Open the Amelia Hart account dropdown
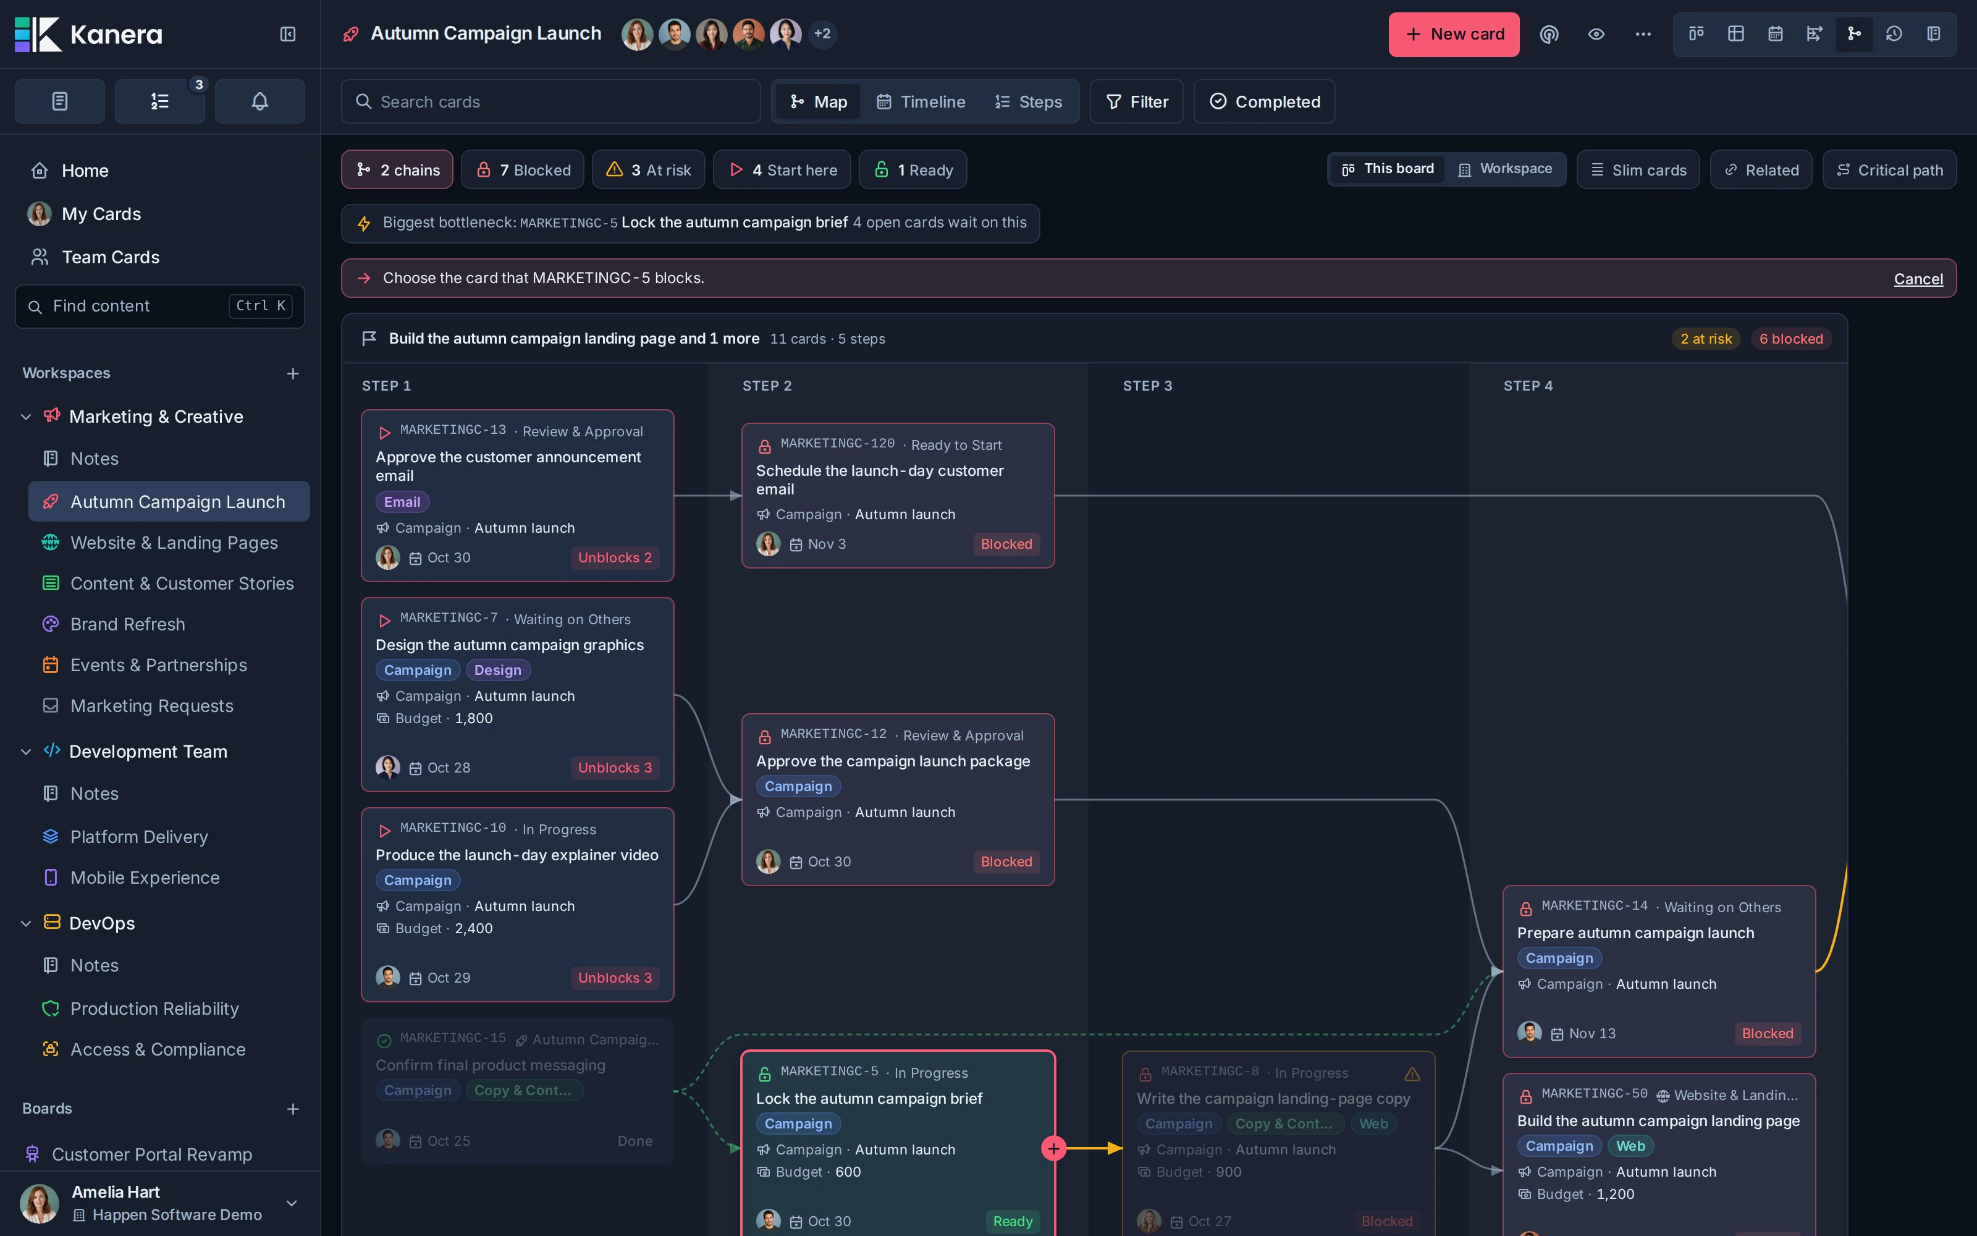The width and height of the screenshot is (1977, 1236). coord(291,1203)
